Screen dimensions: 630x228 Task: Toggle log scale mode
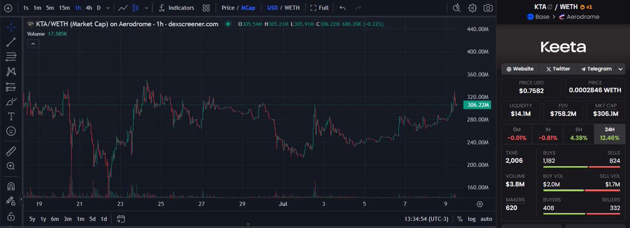pyautogui.click(x=471, y=219)
